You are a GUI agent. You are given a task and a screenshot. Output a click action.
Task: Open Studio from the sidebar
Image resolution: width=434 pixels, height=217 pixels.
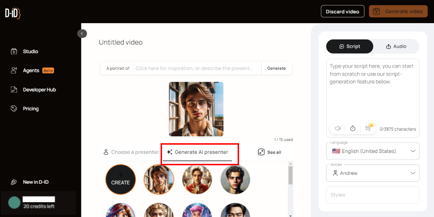(24, 51)
